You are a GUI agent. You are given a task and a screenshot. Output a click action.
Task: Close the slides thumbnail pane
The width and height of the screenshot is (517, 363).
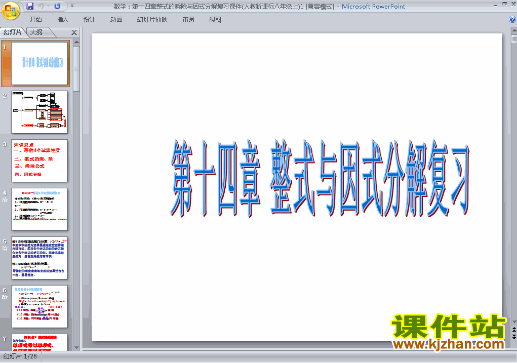(x=74, y=32)
